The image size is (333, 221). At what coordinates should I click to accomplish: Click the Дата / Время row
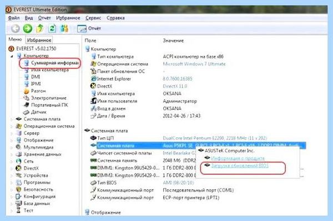click(145, 116)
